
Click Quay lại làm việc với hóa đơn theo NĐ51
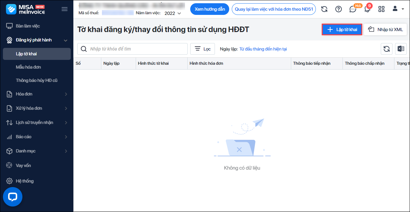274,9
